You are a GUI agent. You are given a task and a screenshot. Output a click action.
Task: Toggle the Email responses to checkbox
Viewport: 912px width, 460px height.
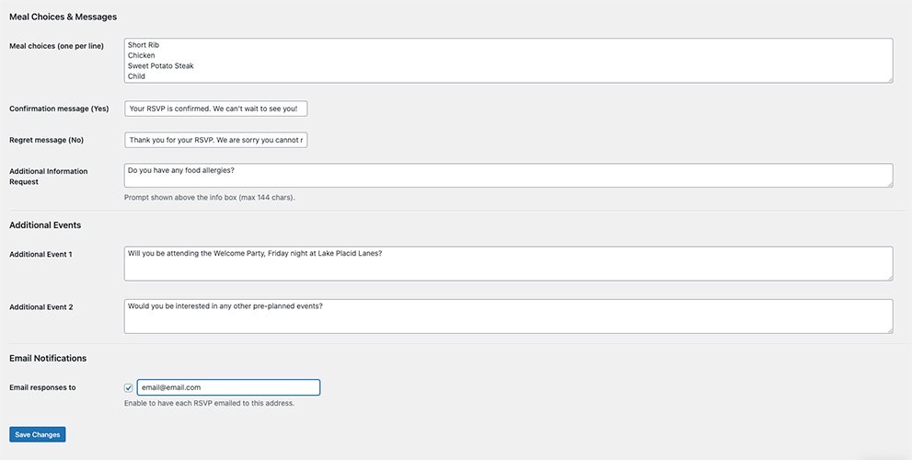tap(129, 388)
